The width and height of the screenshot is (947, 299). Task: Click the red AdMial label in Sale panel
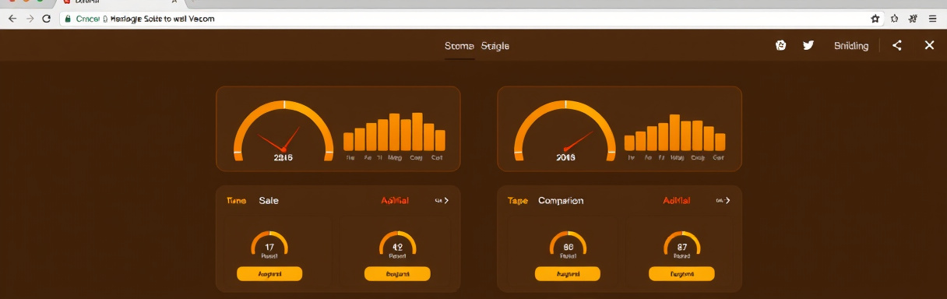395,201
